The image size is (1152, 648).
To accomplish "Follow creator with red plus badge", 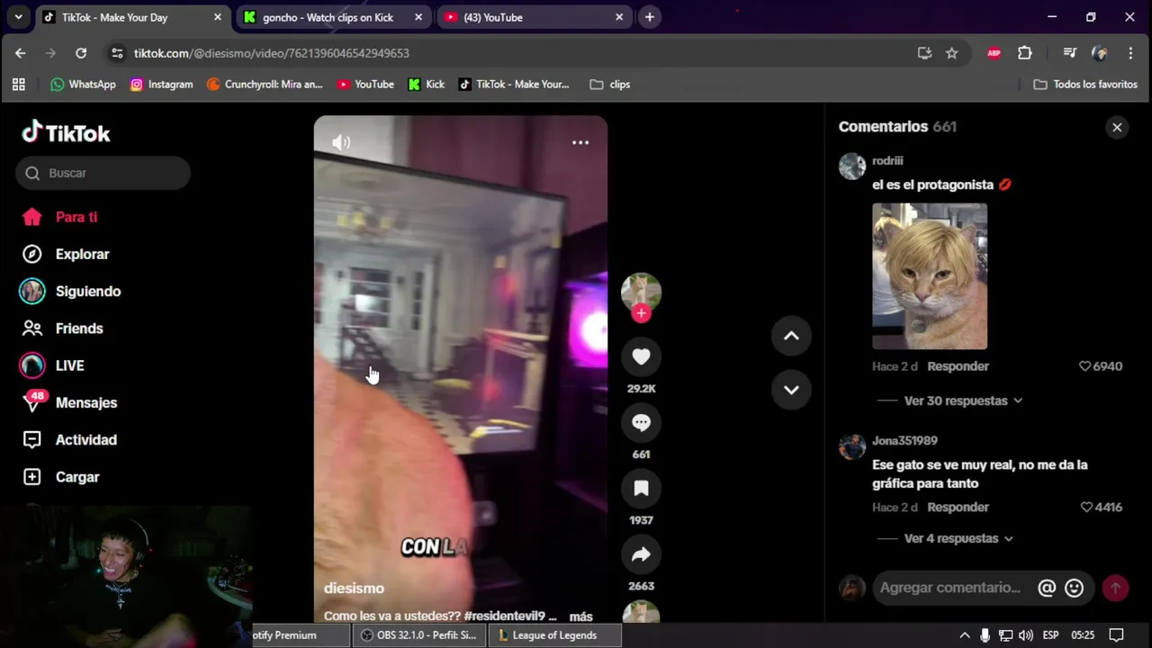I will tap(641, 313).
